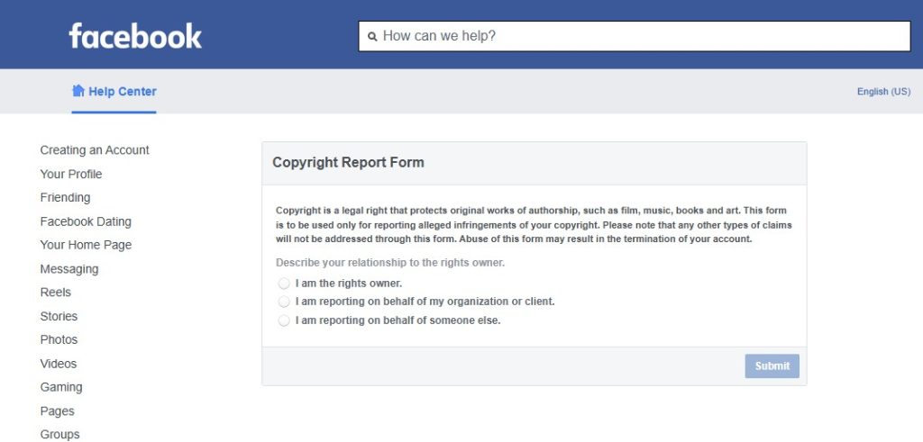Click the copyright description paragraph
The image size is (923, 442).
534,225
